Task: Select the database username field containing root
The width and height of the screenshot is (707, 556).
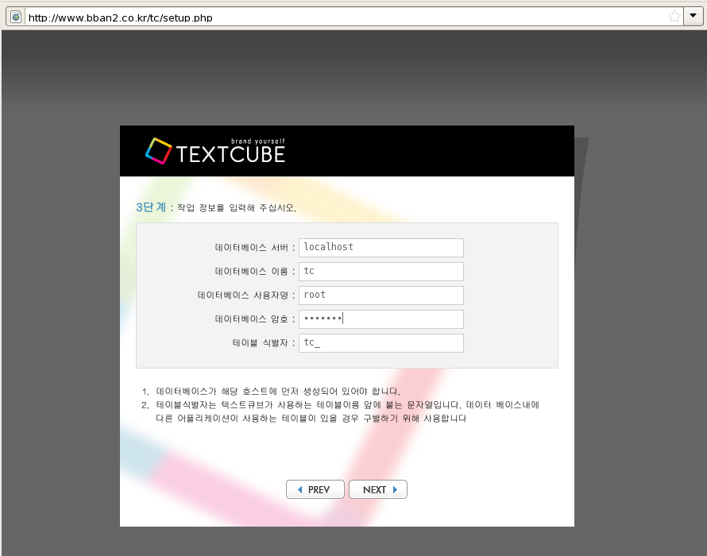Action: click(381, 295)
